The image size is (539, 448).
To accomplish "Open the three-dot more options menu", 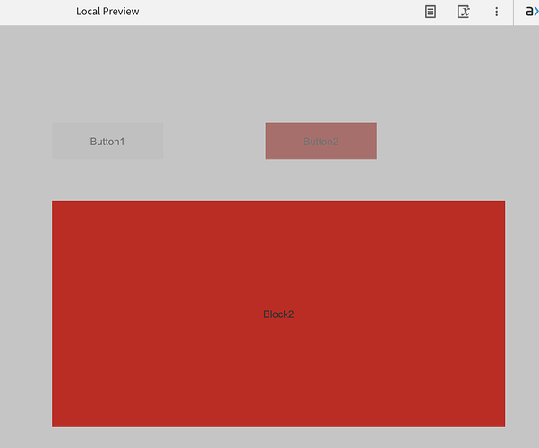I will pyautogui.click(x=496, y=12).
